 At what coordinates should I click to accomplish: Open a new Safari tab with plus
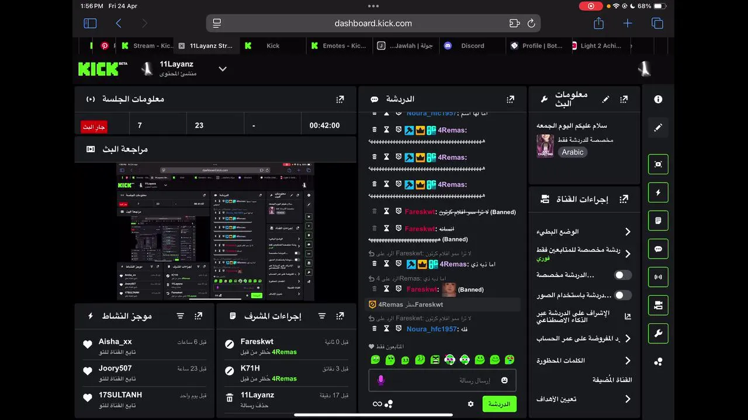[628, 23]
